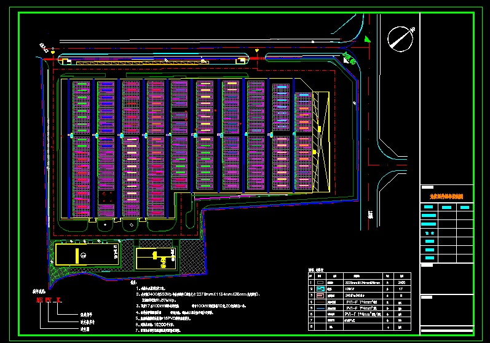Select the circled symbol inside the left yellow building
This screenshot has height=343, width=490.
pos(83,255)
